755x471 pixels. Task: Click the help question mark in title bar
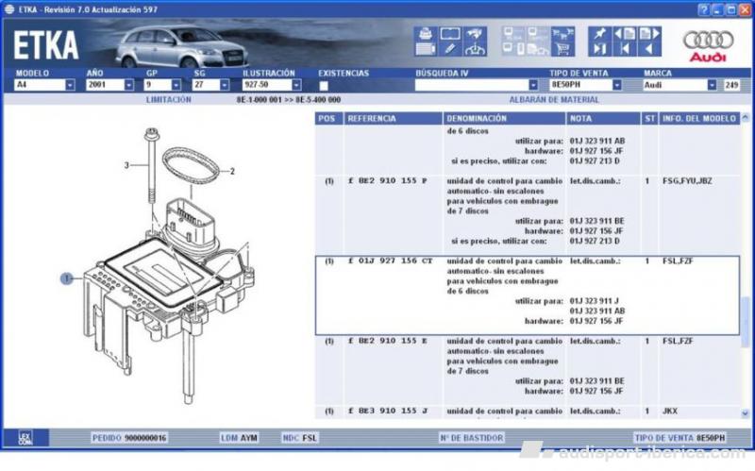click(x=703, y=9)
